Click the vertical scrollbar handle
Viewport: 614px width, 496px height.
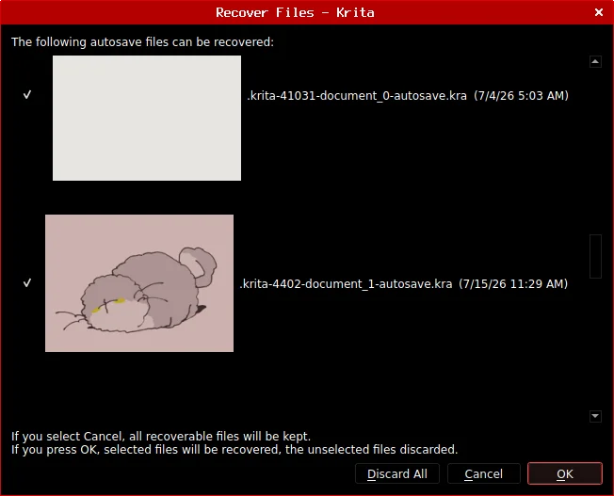coord(595,256)
